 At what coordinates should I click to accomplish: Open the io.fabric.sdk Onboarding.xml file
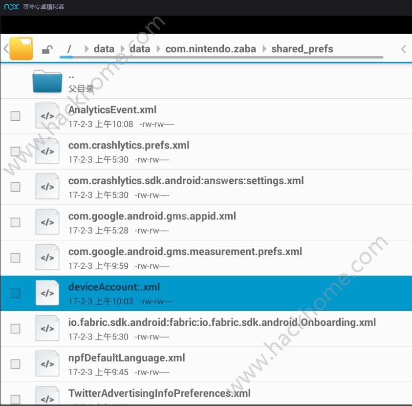[222, 322]
